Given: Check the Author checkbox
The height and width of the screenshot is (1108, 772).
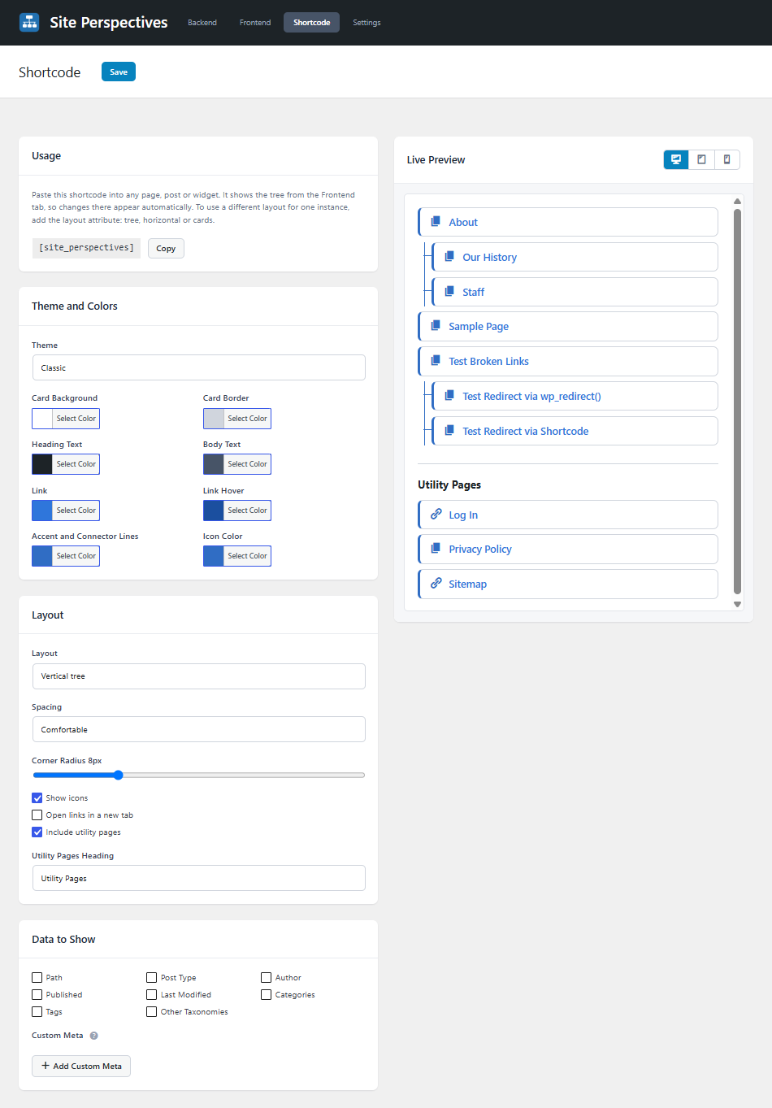Looking at the screenshot, I should tap(266, 978).
